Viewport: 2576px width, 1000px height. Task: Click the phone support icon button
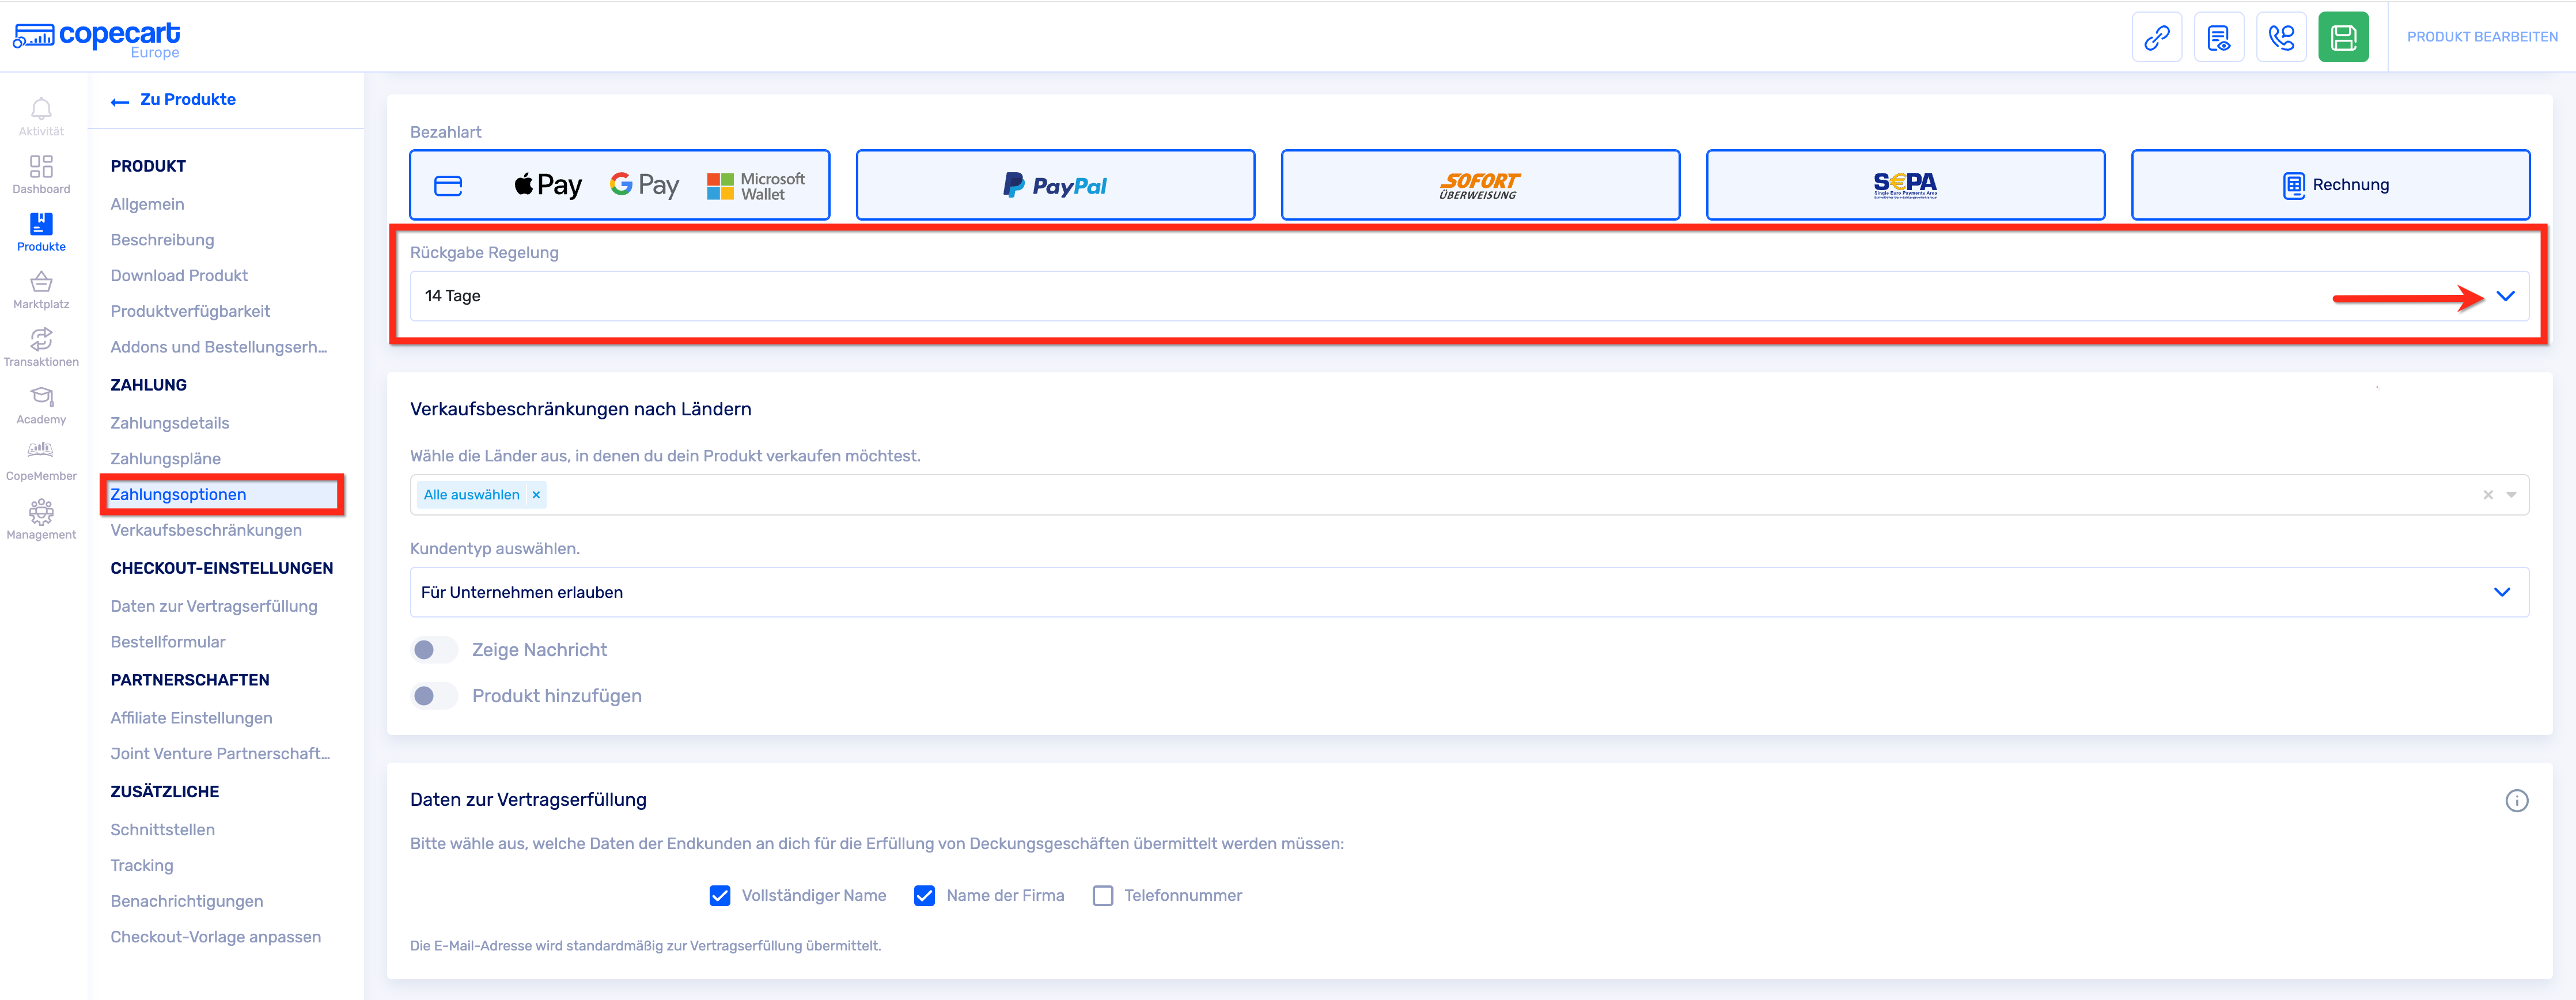click(x=2281, y=38)
